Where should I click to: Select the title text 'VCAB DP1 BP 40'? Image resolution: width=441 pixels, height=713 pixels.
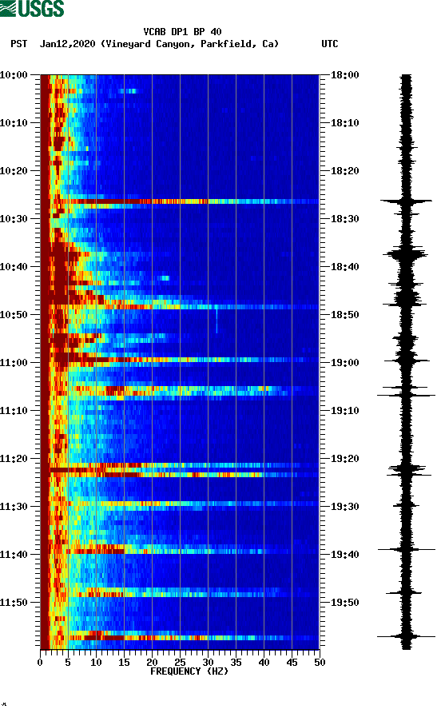pos(182,32)
